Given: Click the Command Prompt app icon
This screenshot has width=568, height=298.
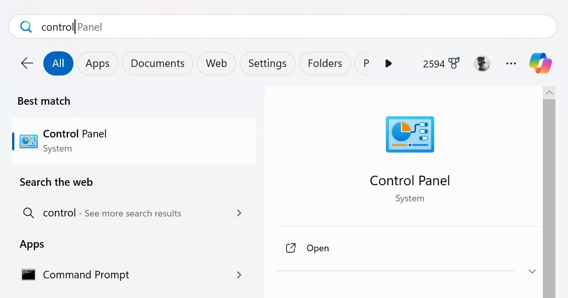Looking at the screenshot, I should 29,275.
